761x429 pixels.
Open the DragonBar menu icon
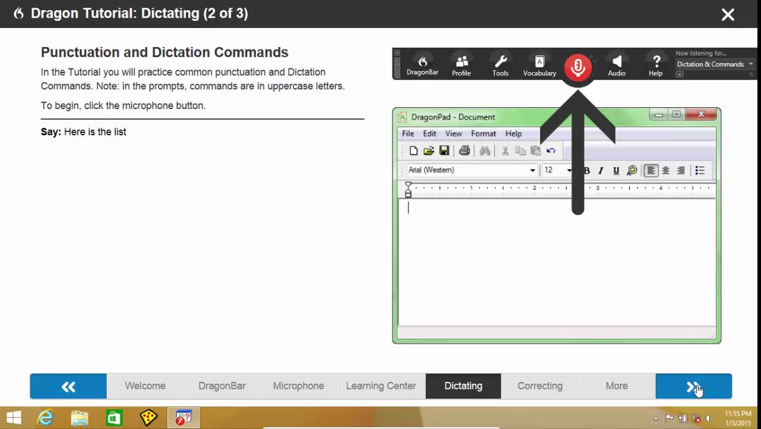point(422,65)
